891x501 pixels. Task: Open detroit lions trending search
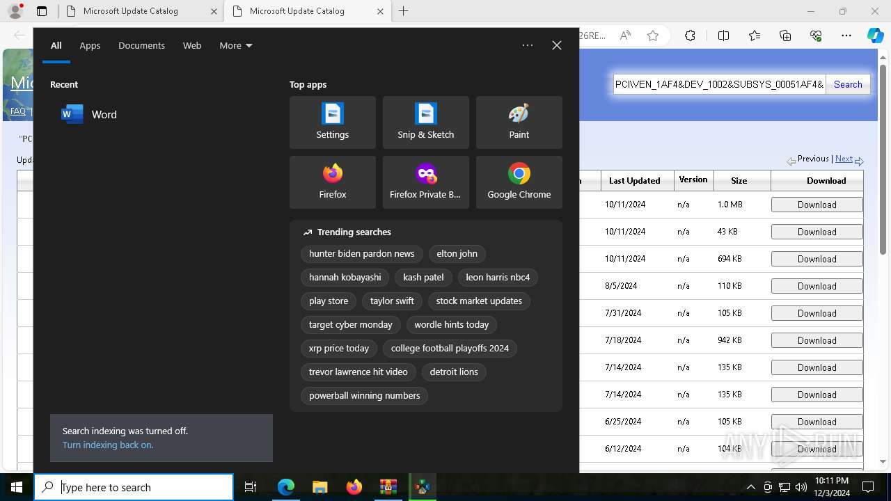coord(454,372)
